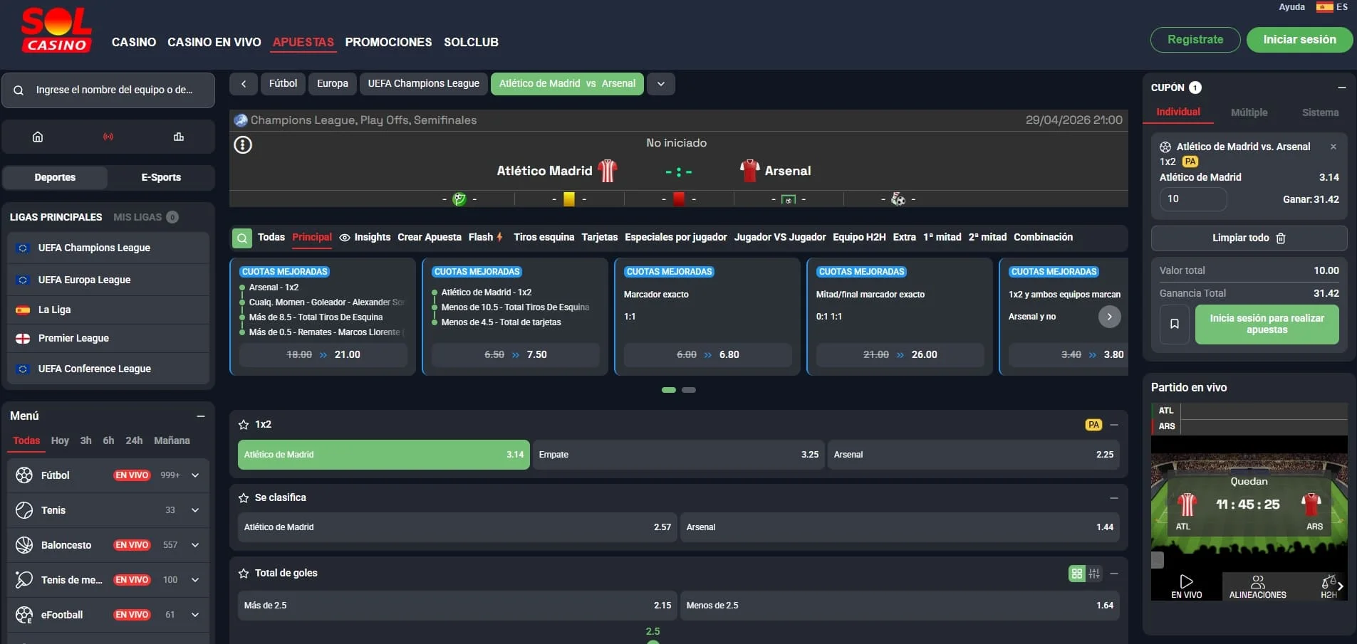
Task: Save coupon with the bookmark icon
Action: (1175, 324)
